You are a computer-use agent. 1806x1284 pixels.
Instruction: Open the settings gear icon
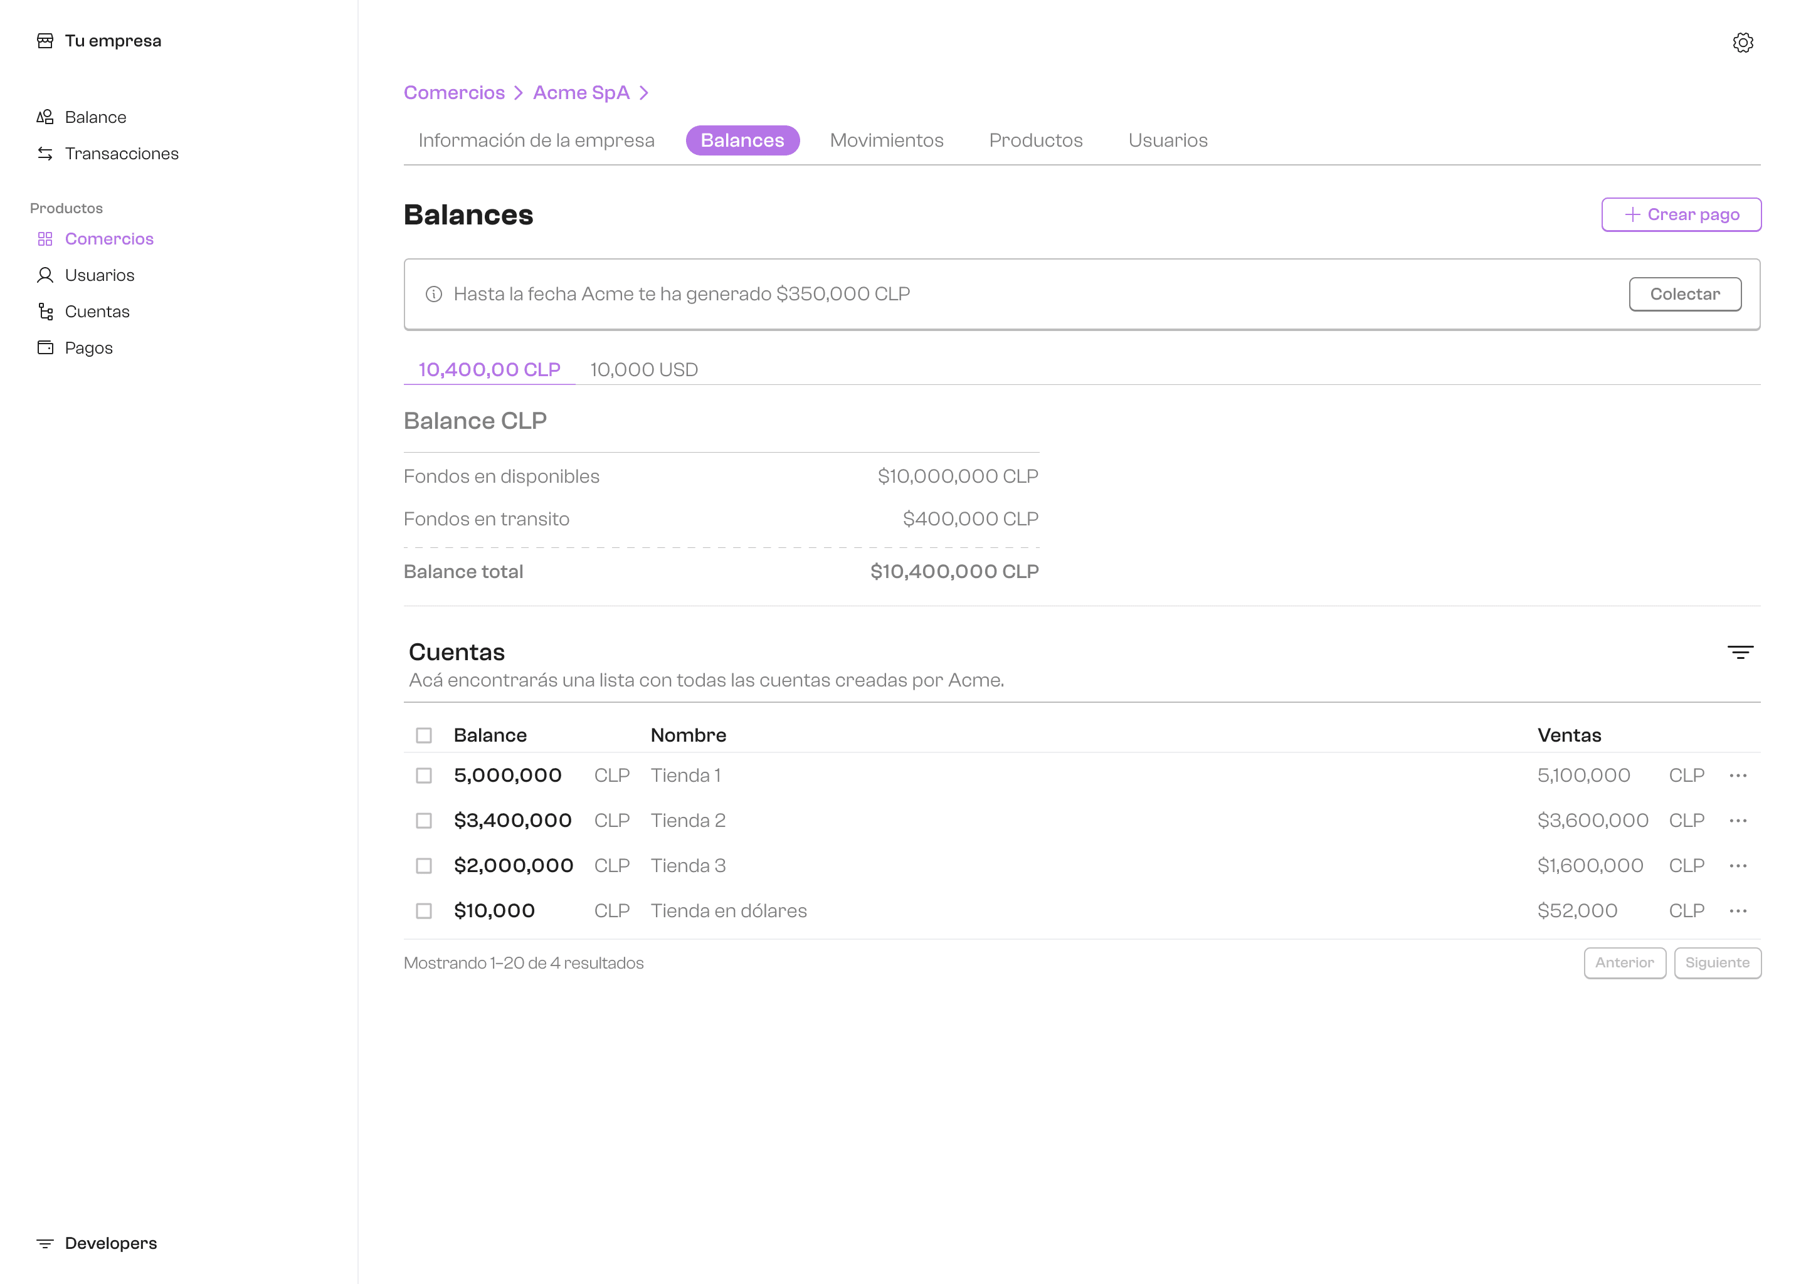coord(1743,43)
